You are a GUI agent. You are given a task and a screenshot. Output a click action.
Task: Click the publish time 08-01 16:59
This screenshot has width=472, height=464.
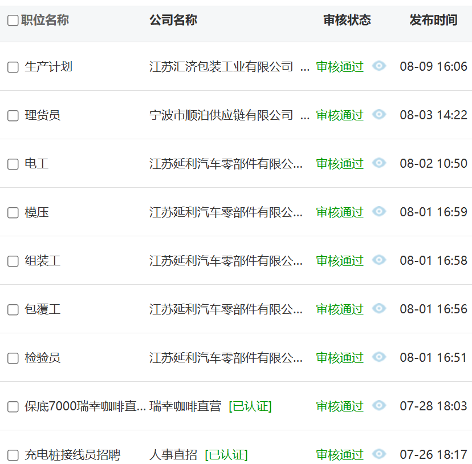[433, 212]
